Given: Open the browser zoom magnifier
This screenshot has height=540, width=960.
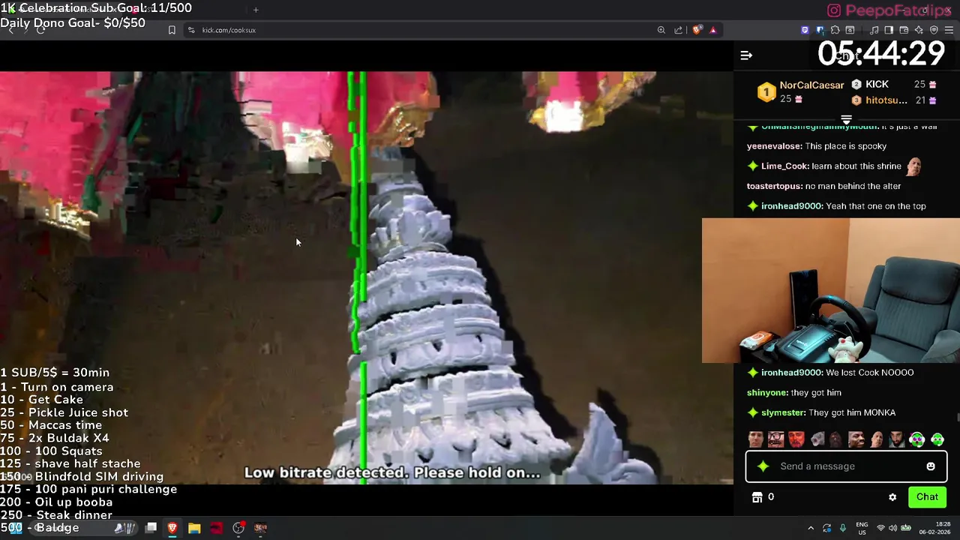Looking at the screenshot, I should (x=661, y=30).
